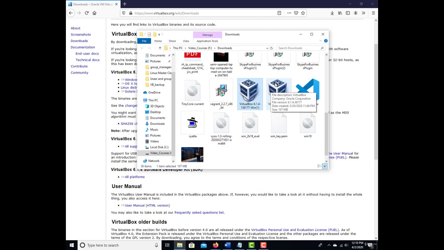Click the navigation pane scroll up arrow
Viewport: 444px width, 250px height.
[173, 55]
